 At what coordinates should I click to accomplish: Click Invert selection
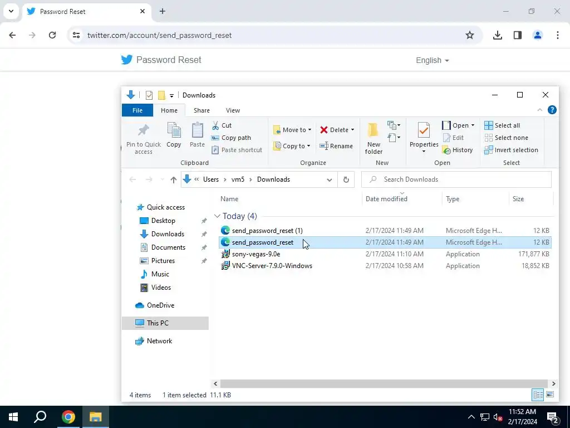click(x=511, y=150)
